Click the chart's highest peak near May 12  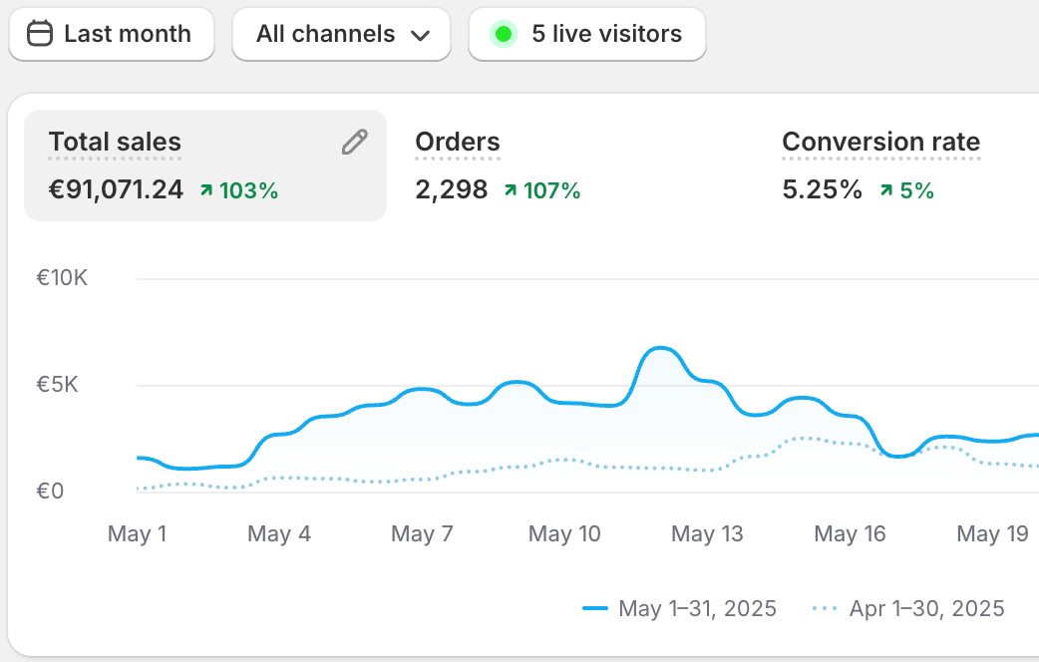click(x=659, y=349)
